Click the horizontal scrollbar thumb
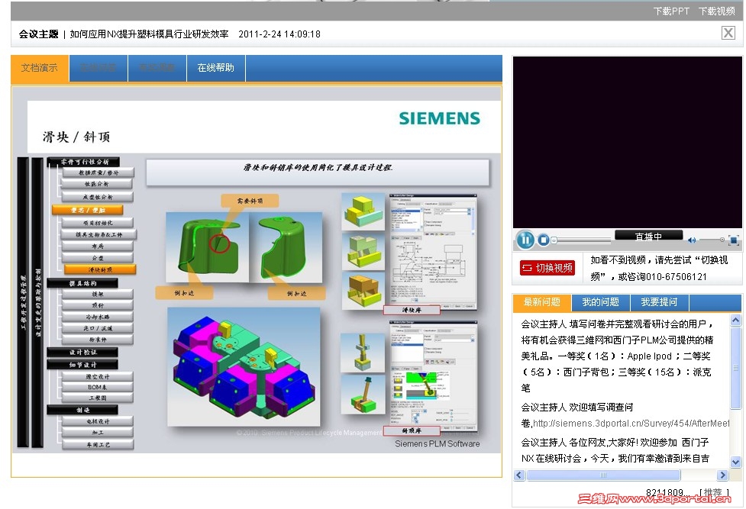Image resolution: width=746 pixels, height=509 pixels. coord(603,475)
